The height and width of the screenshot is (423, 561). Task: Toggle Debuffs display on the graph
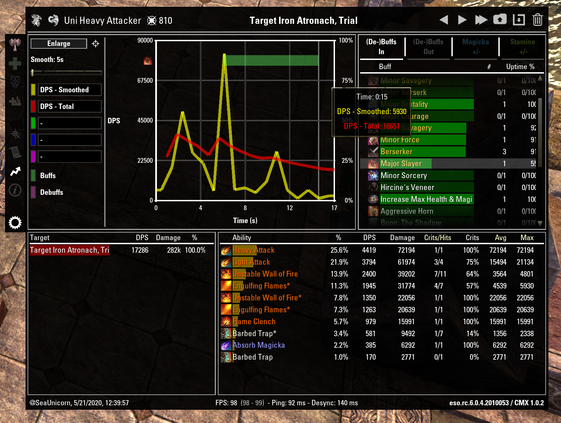47,192
